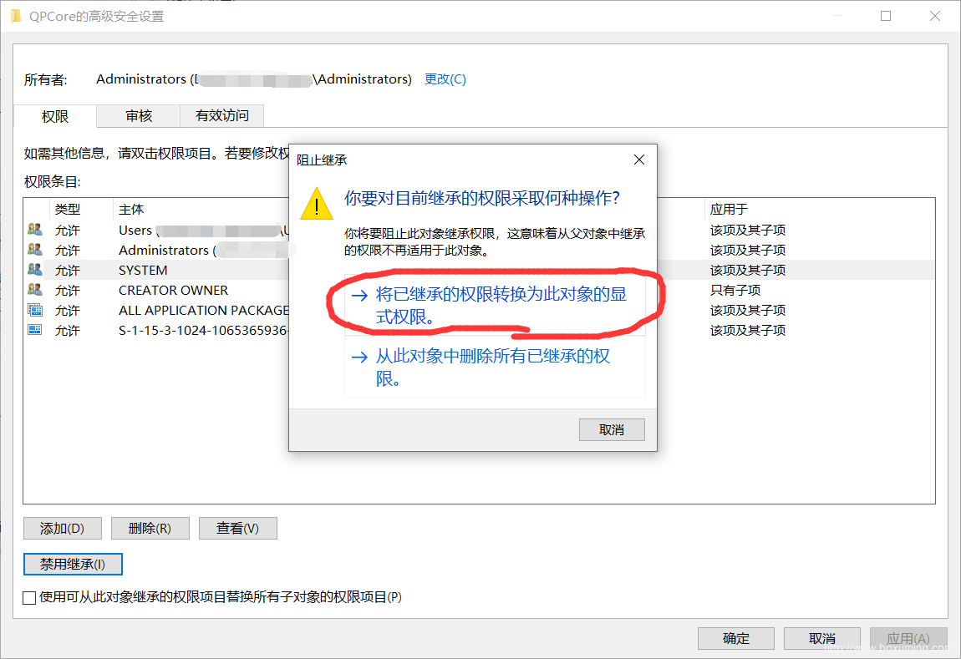Choose convert inherited permissions to explicit option
Image resolution: width=961 pixels, height=659 pixels.
coord(495,306)
